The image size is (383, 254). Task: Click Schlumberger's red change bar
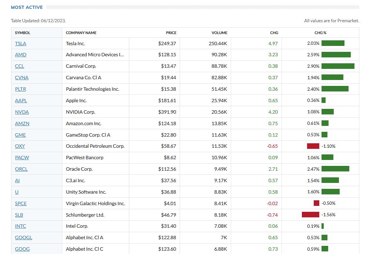(310, 215)
